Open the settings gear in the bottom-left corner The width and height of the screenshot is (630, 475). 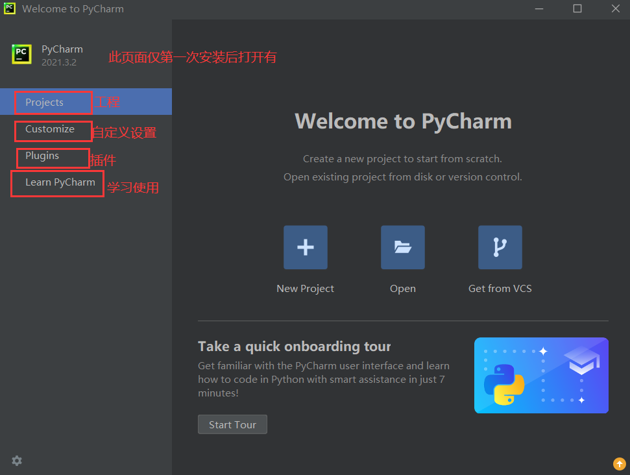coord(16,461)
